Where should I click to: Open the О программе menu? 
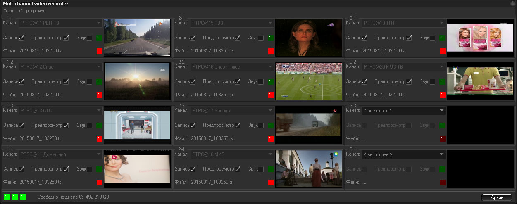click(32, 11)
